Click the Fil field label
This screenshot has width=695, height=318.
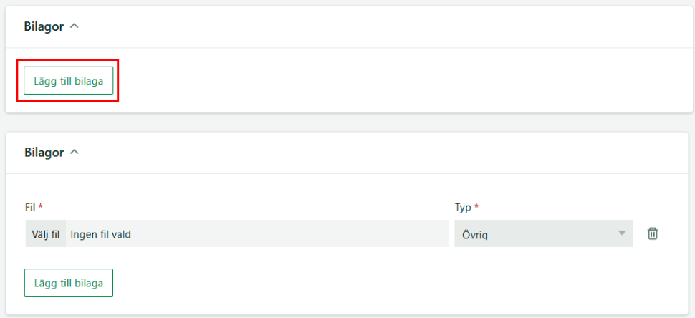(29, 207)
